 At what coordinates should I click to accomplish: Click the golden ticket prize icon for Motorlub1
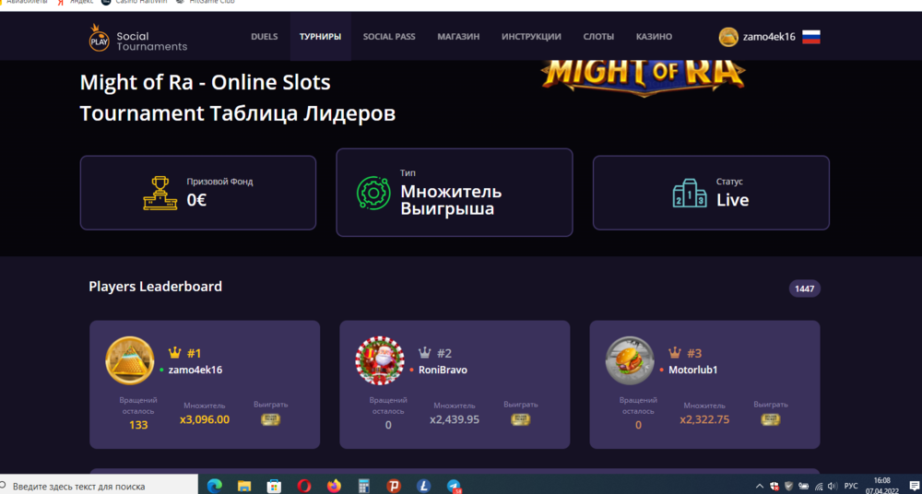(x=770, y=419)
